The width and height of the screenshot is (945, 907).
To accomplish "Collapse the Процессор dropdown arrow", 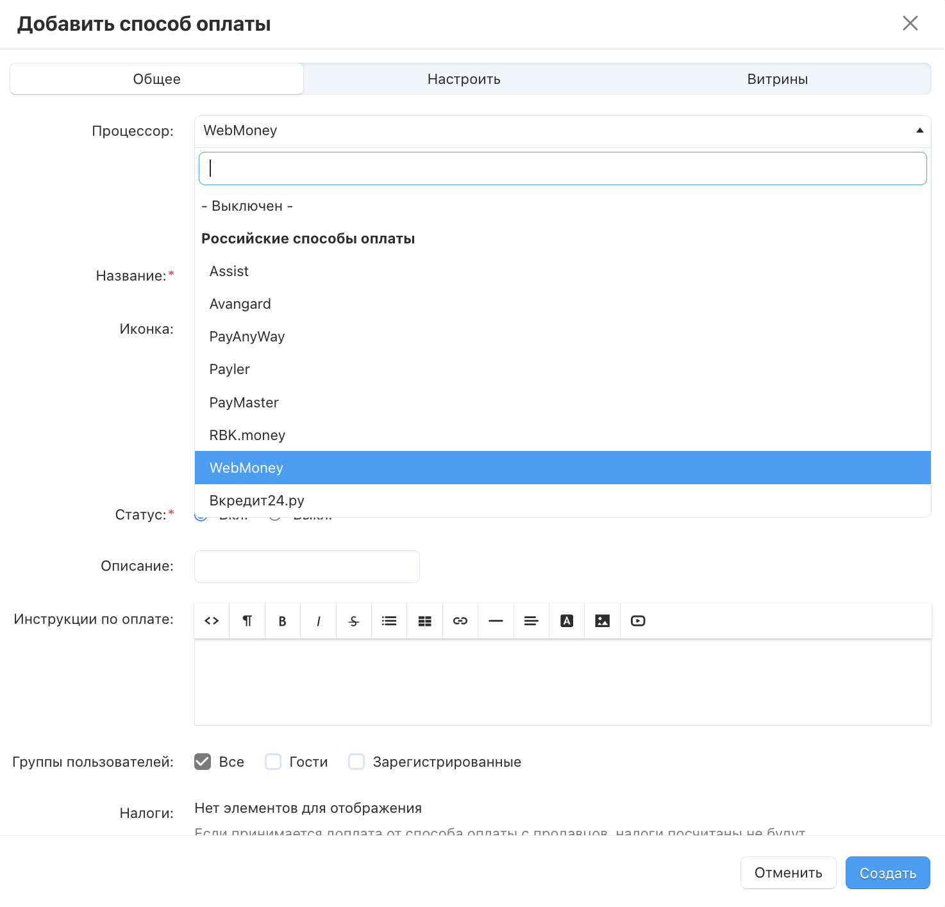I will [919, 131].
